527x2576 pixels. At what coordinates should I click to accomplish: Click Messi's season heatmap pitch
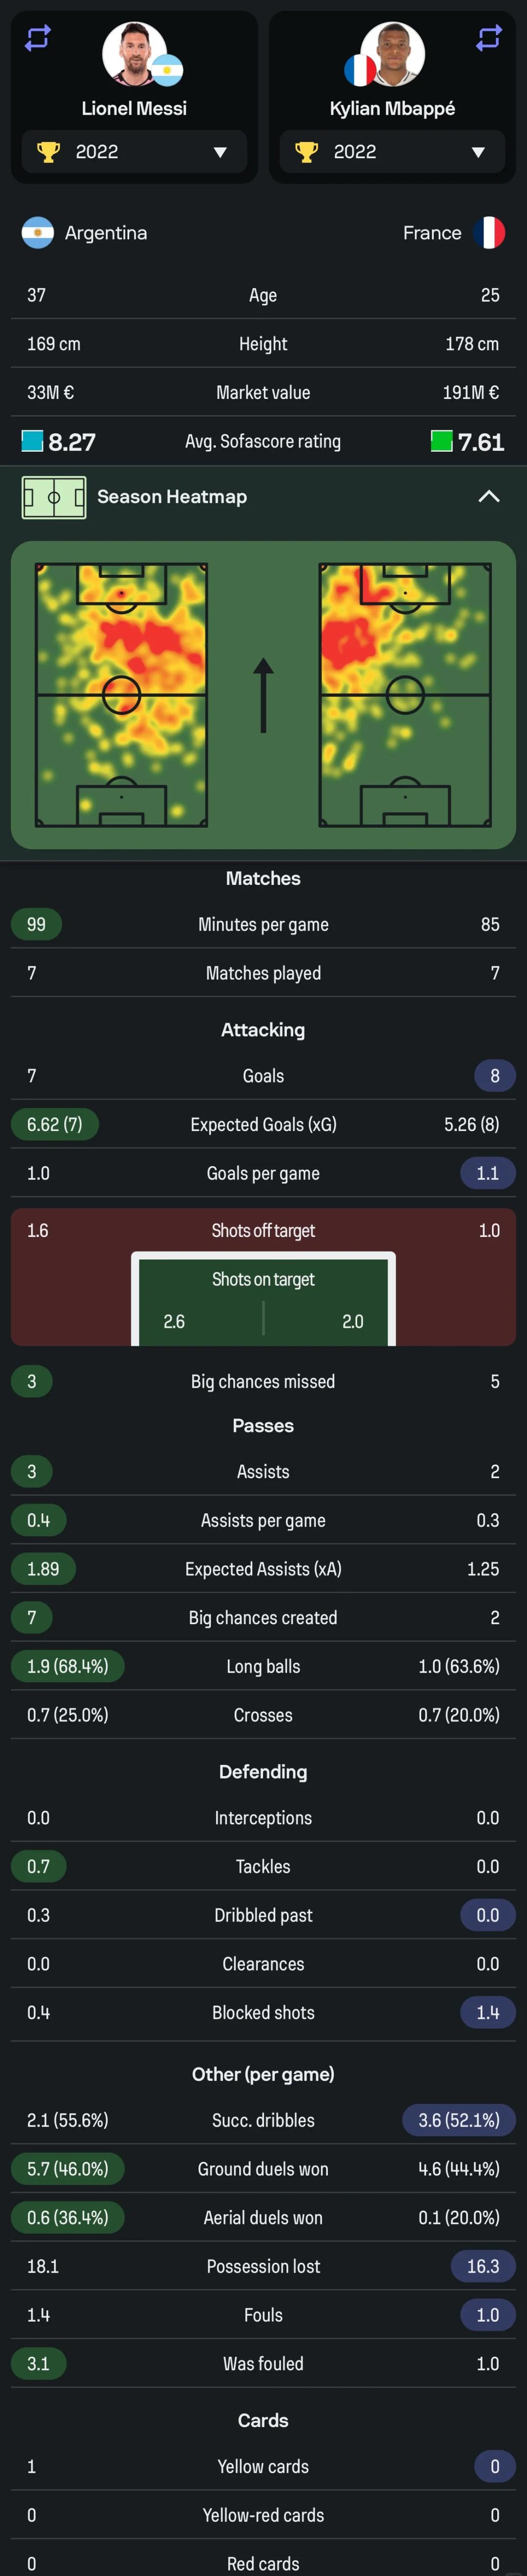121,694
